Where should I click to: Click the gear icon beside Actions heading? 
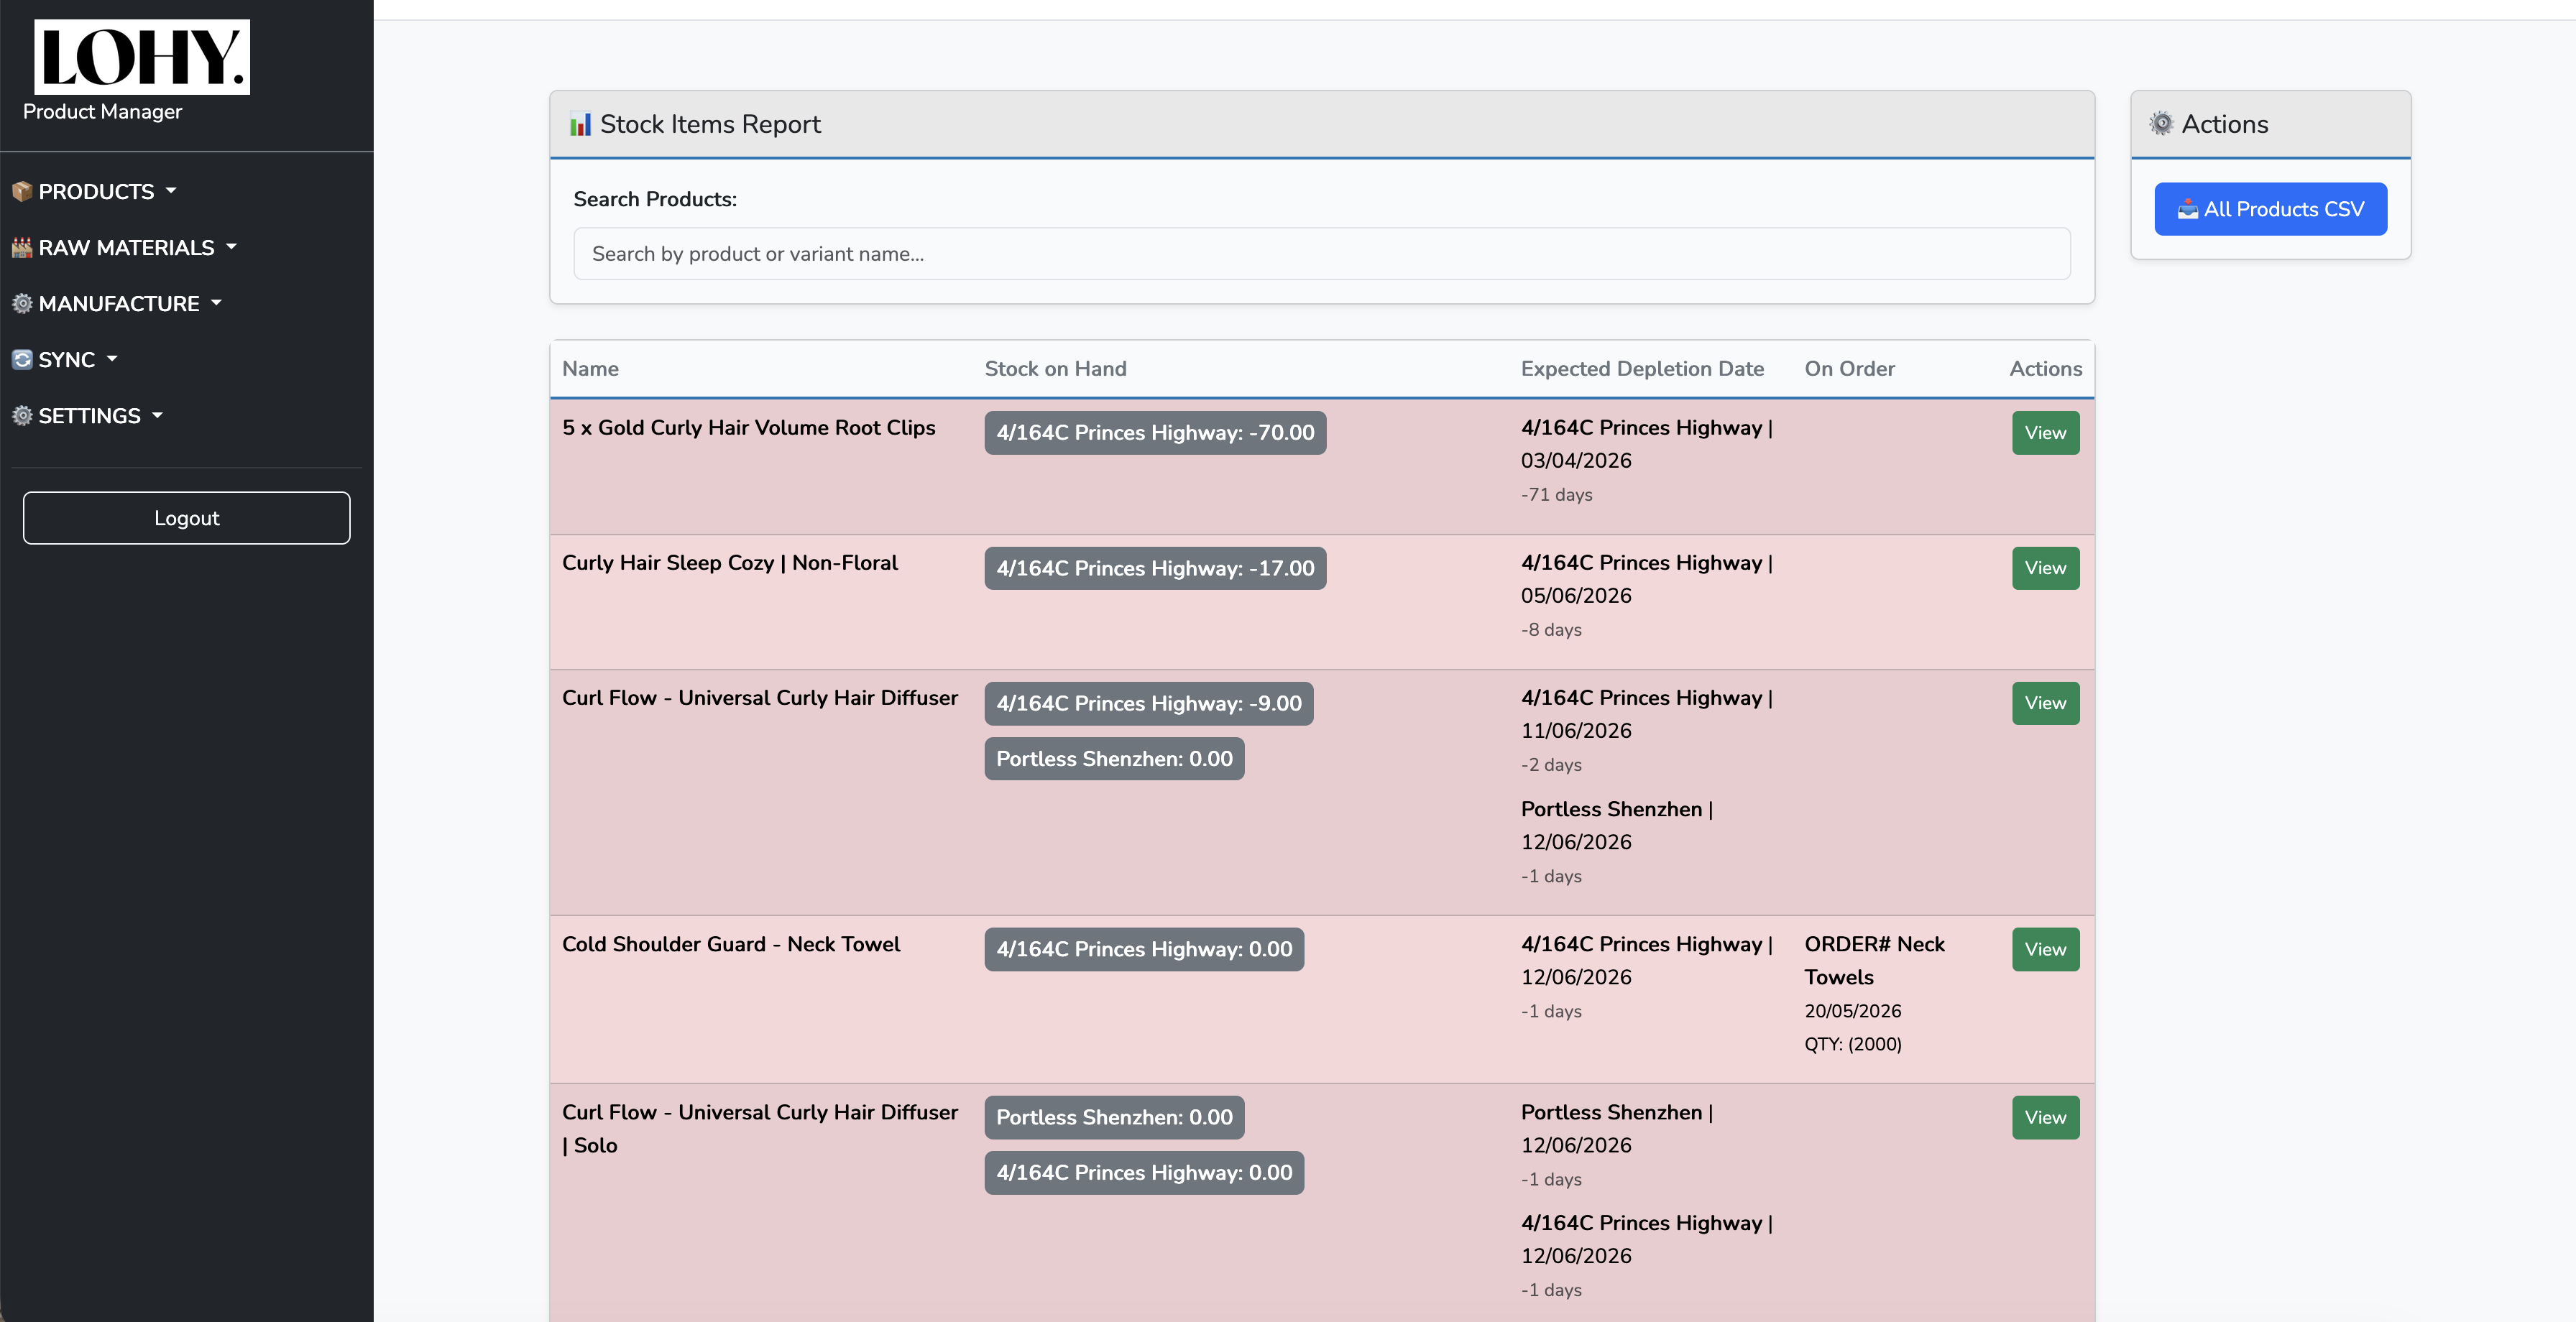2161,124
